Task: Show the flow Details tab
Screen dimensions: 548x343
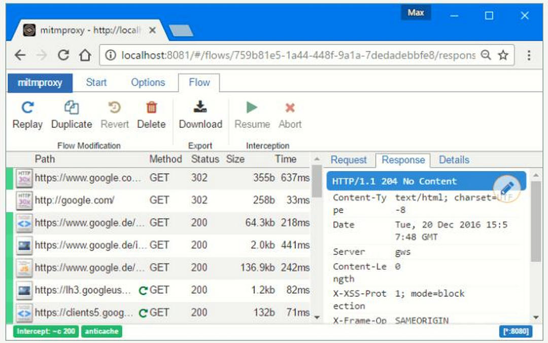Action: tap(454, 160)
